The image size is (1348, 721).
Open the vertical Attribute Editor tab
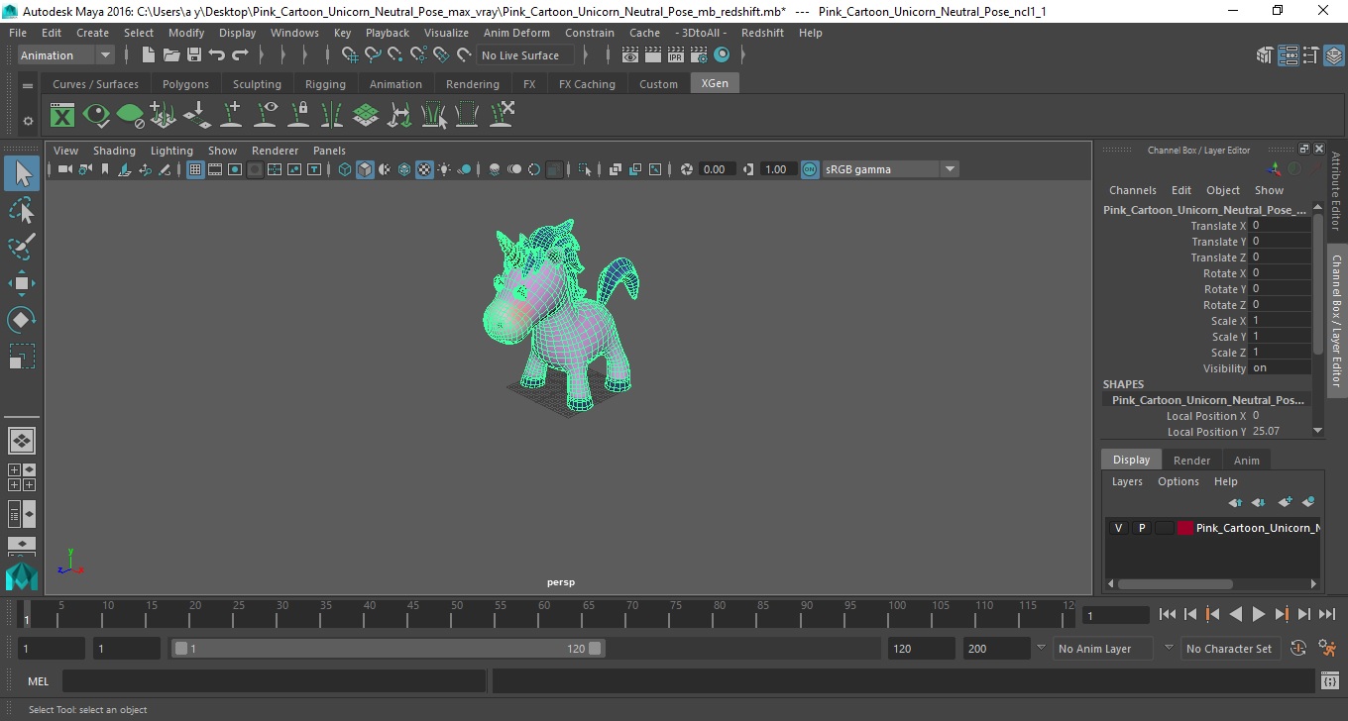pos(1336,192)
